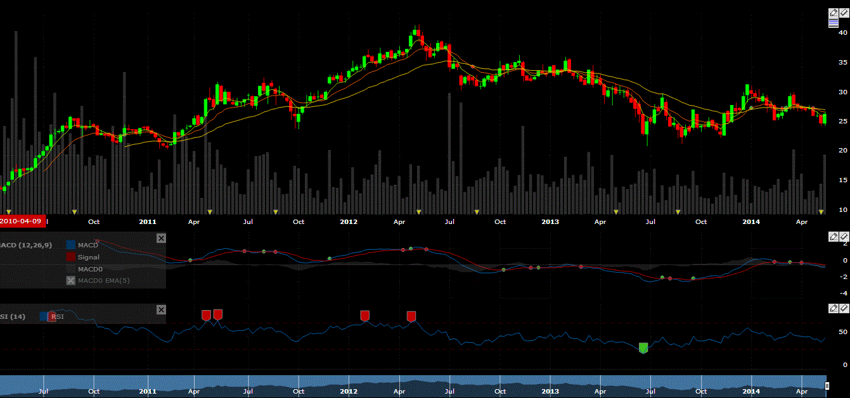850x398 pixels.
Task: Open the purple lines indicator menu icon
Action: [834, 23]
